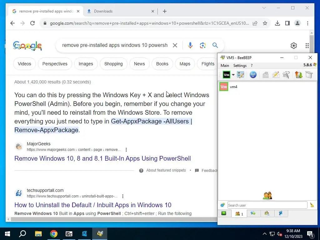Click the greyed tools icon in BeeBEEP
Screen dimensions: 320x240
pos(286,75)
